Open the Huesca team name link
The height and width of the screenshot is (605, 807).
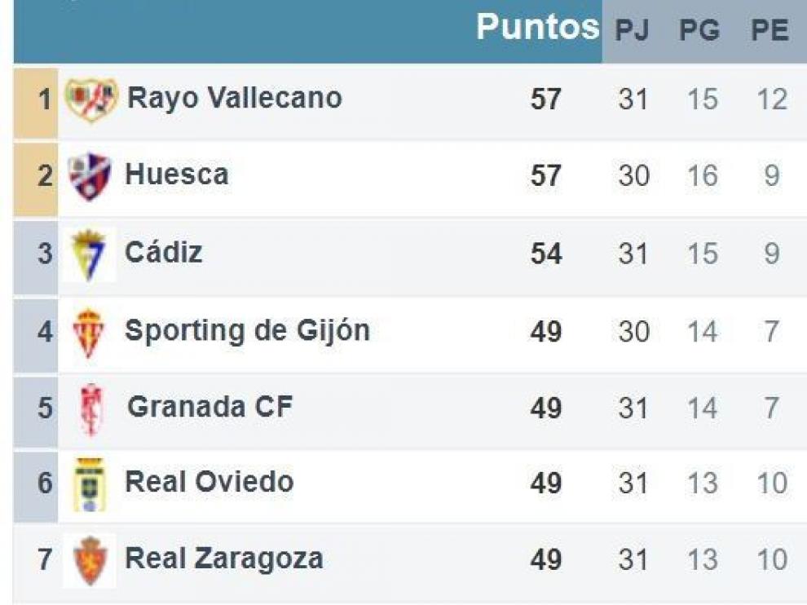pos(177,174)
